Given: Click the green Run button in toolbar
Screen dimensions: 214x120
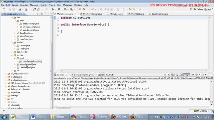Looking at the screenshot, I should 59,9.
